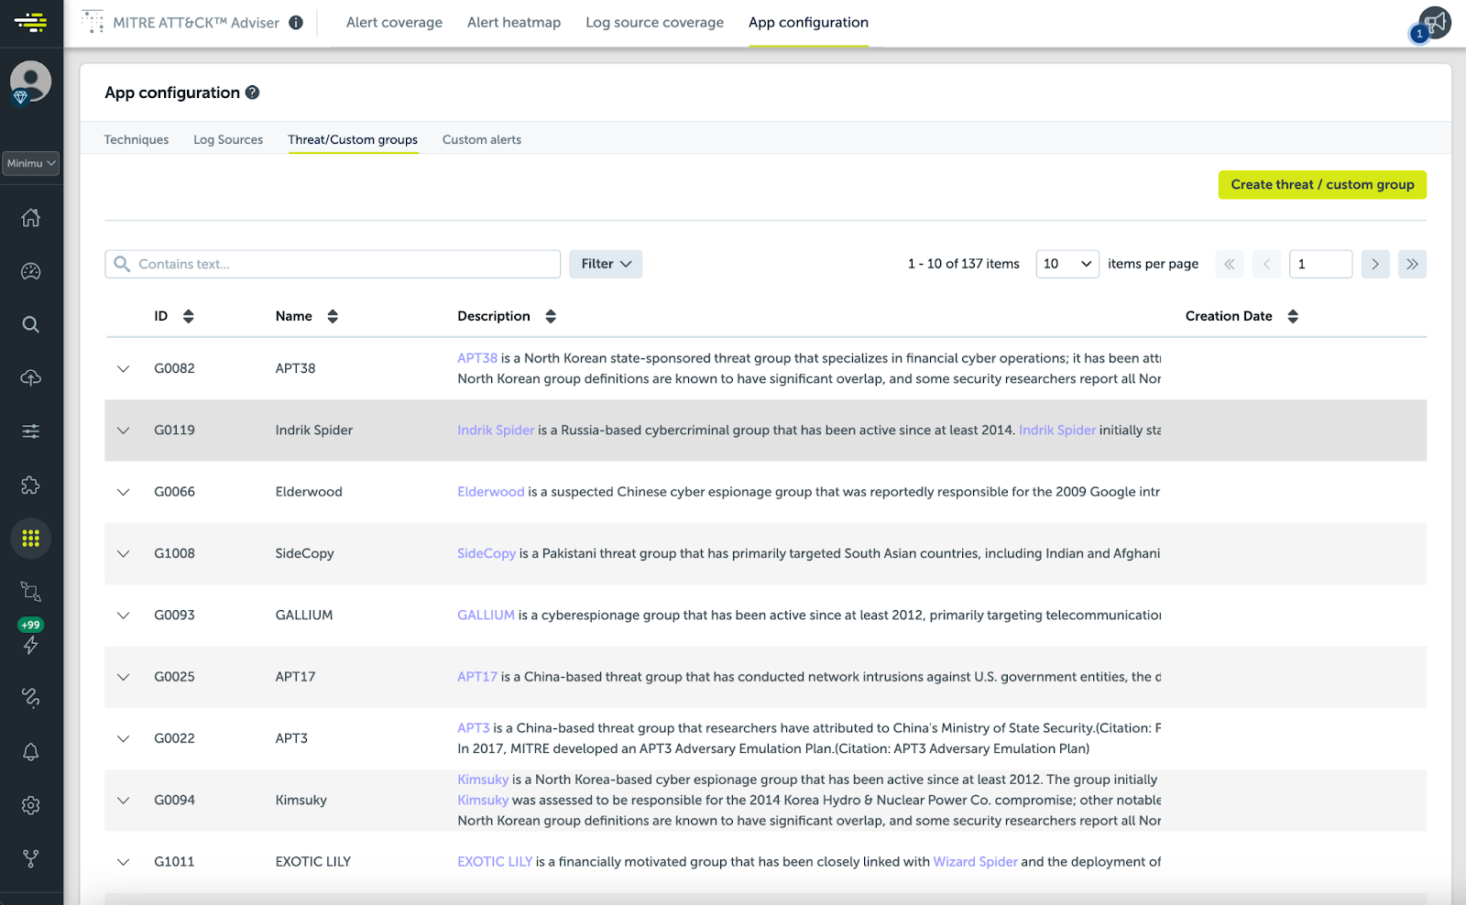
Task: Open the home icon in sidebar
Action: pyautogui.click(x=31, y=217)
